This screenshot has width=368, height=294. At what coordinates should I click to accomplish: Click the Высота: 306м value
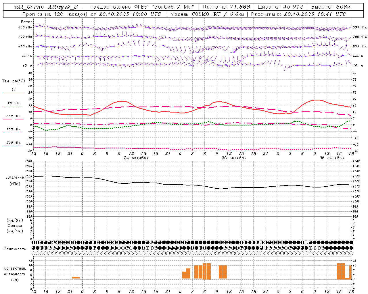point(331,7)
